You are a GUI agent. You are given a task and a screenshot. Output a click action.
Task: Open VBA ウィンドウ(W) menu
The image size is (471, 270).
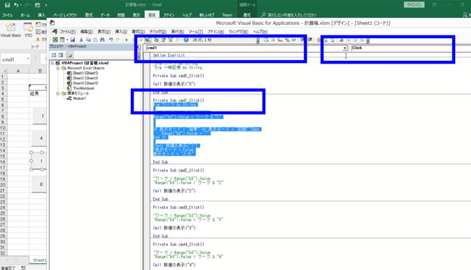coord(238,32)
